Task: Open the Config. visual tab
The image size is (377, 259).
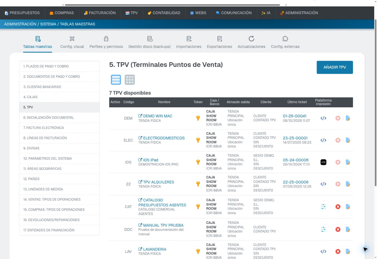Action: coord(72,43)
